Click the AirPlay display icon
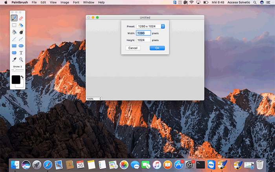Image resolution: width=275 pixels, height=172 pixels. point(198,2)
